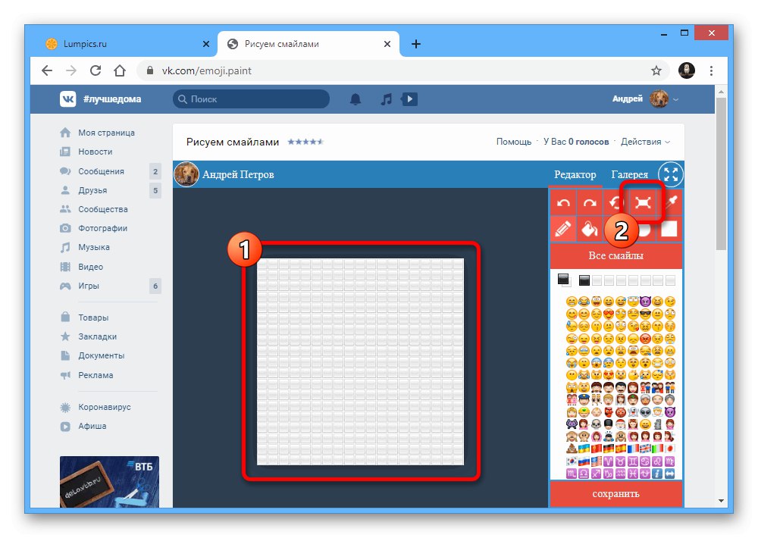Open Игры in sidebar

click(x=89, y=286)
